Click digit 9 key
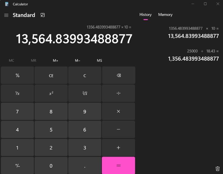The image size is (223, 174). [85, 111]
